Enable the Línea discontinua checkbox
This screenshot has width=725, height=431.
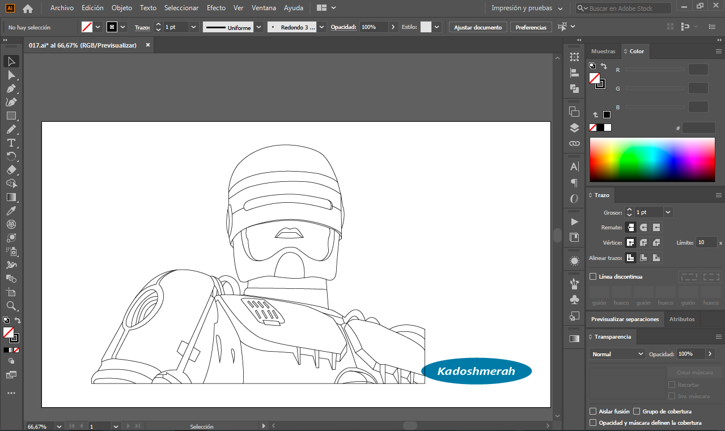click(593, 276)
